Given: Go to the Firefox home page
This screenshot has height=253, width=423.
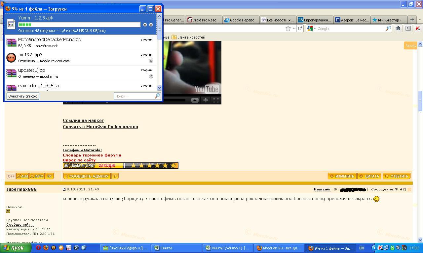Looking at the screenshot, I should click(x=398, y=28).
